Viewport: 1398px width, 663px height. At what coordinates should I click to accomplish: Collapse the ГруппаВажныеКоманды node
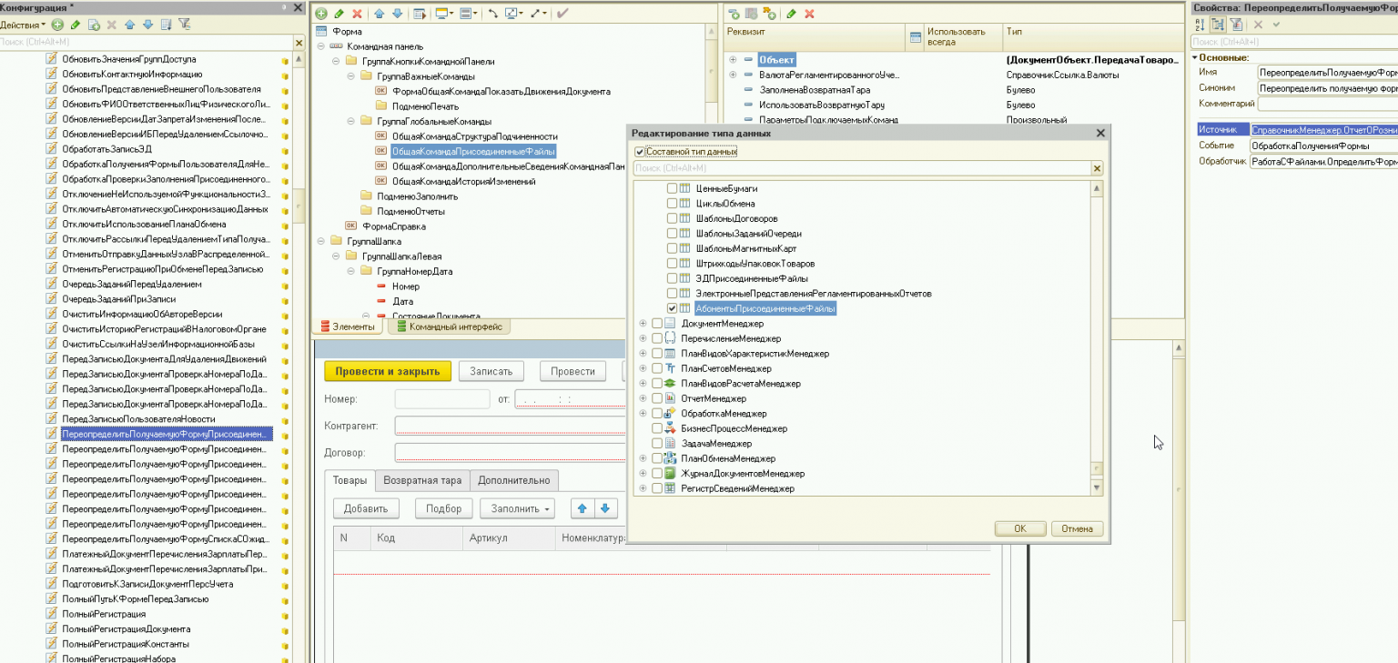click(351, 76)
